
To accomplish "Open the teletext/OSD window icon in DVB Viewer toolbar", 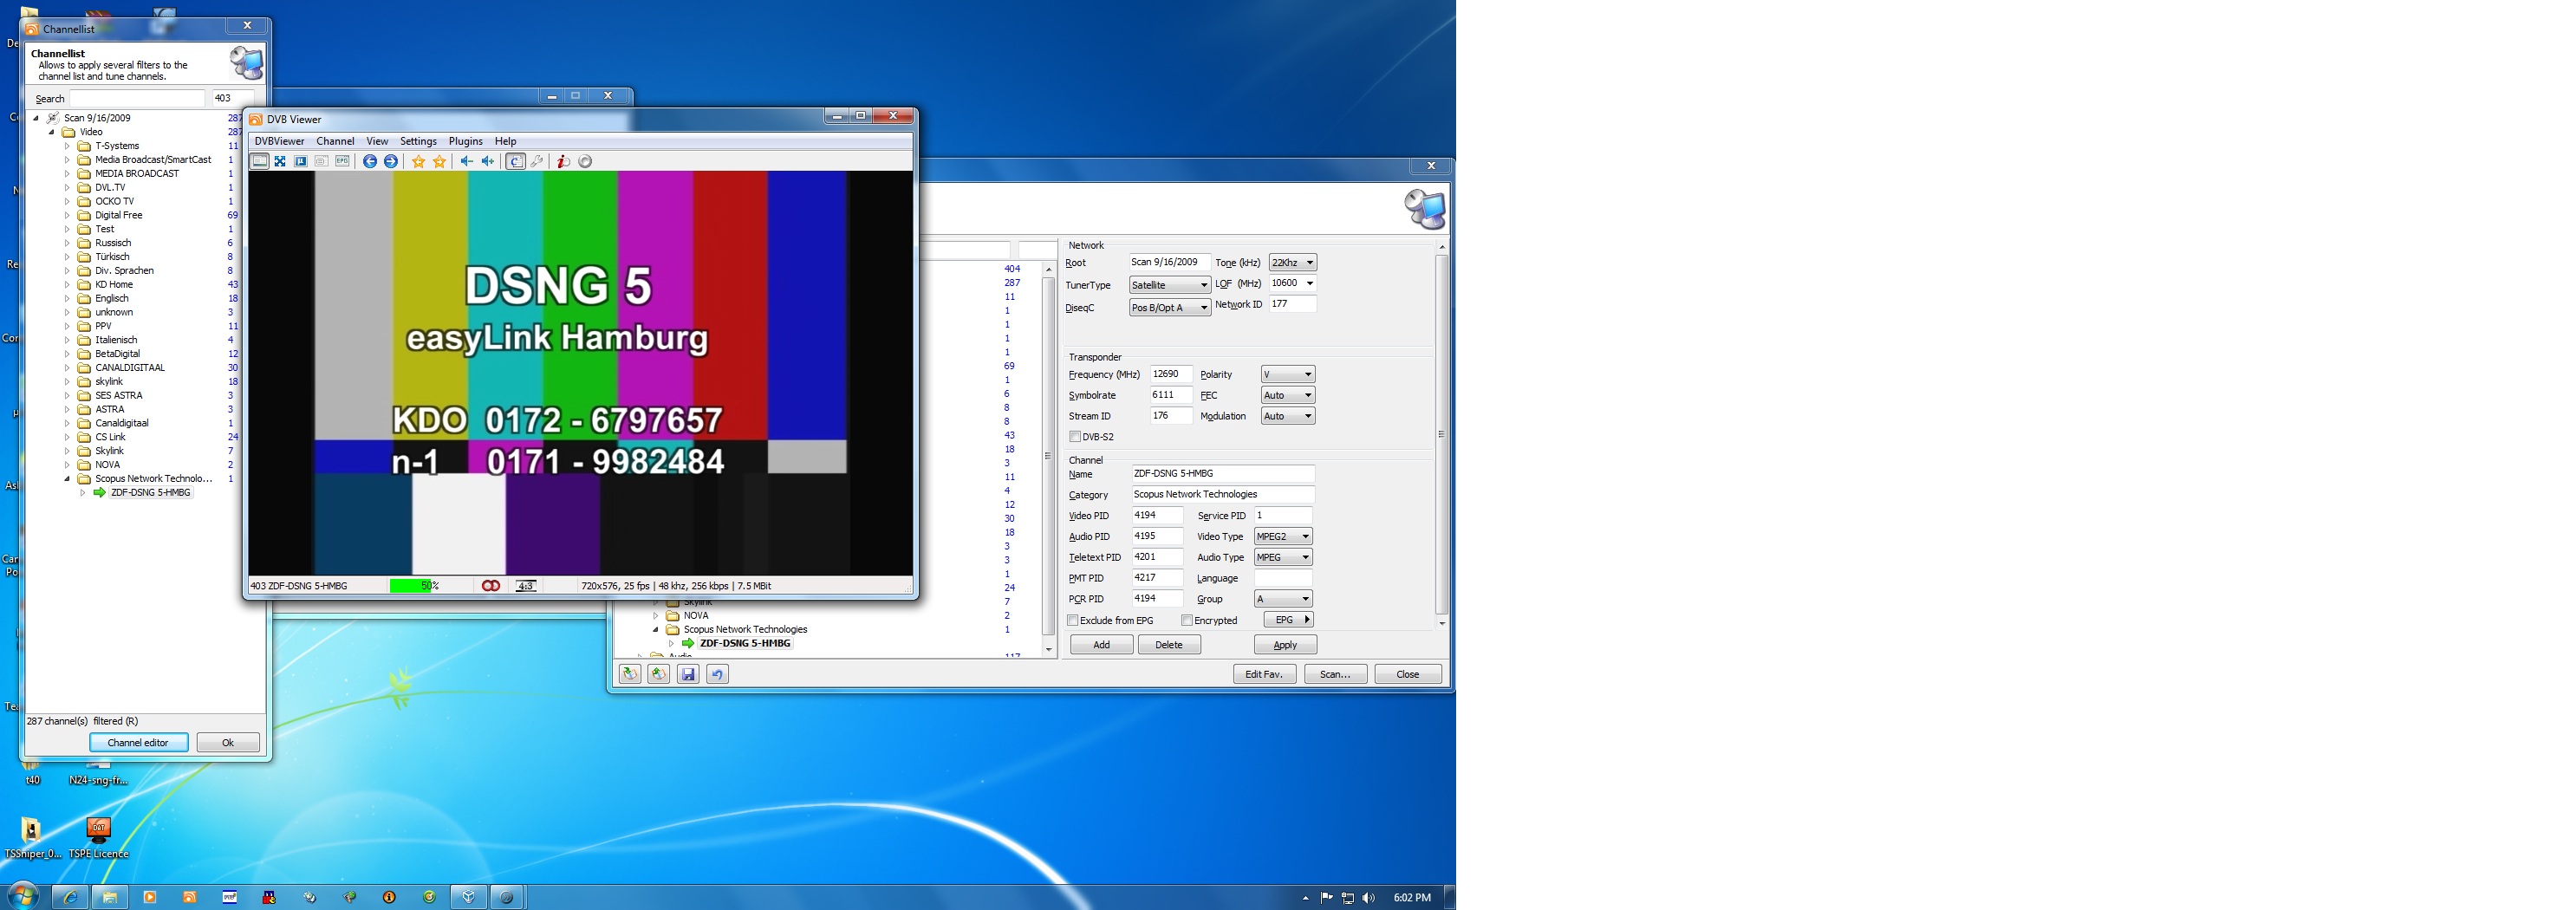I will pos(321,161).
